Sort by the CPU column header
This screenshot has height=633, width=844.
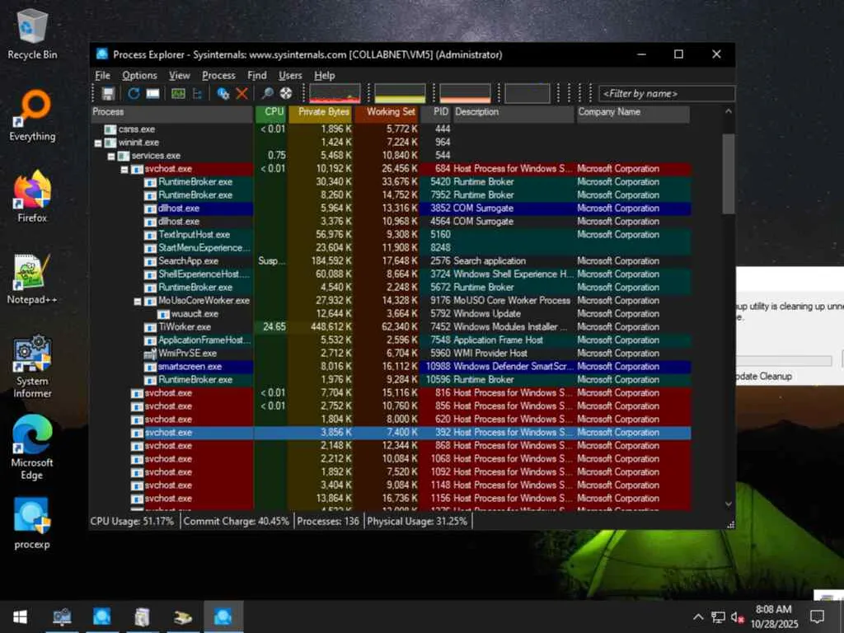270,113
